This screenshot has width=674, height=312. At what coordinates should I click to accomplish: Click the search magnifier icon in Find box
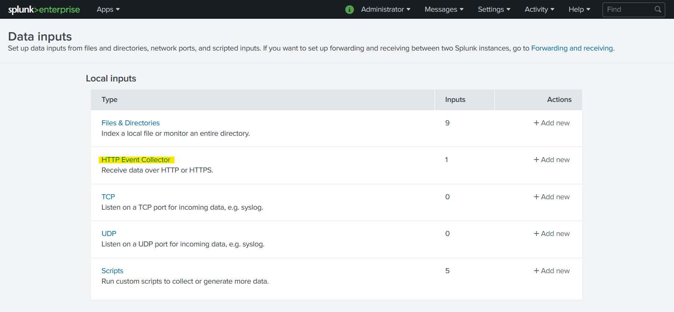point(658,9)
